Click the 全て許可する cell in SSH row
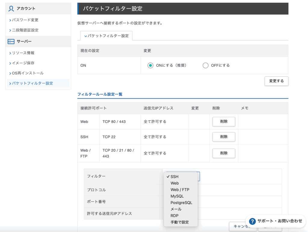The height and width of the screenshot is (232, 308). point(165,137)
